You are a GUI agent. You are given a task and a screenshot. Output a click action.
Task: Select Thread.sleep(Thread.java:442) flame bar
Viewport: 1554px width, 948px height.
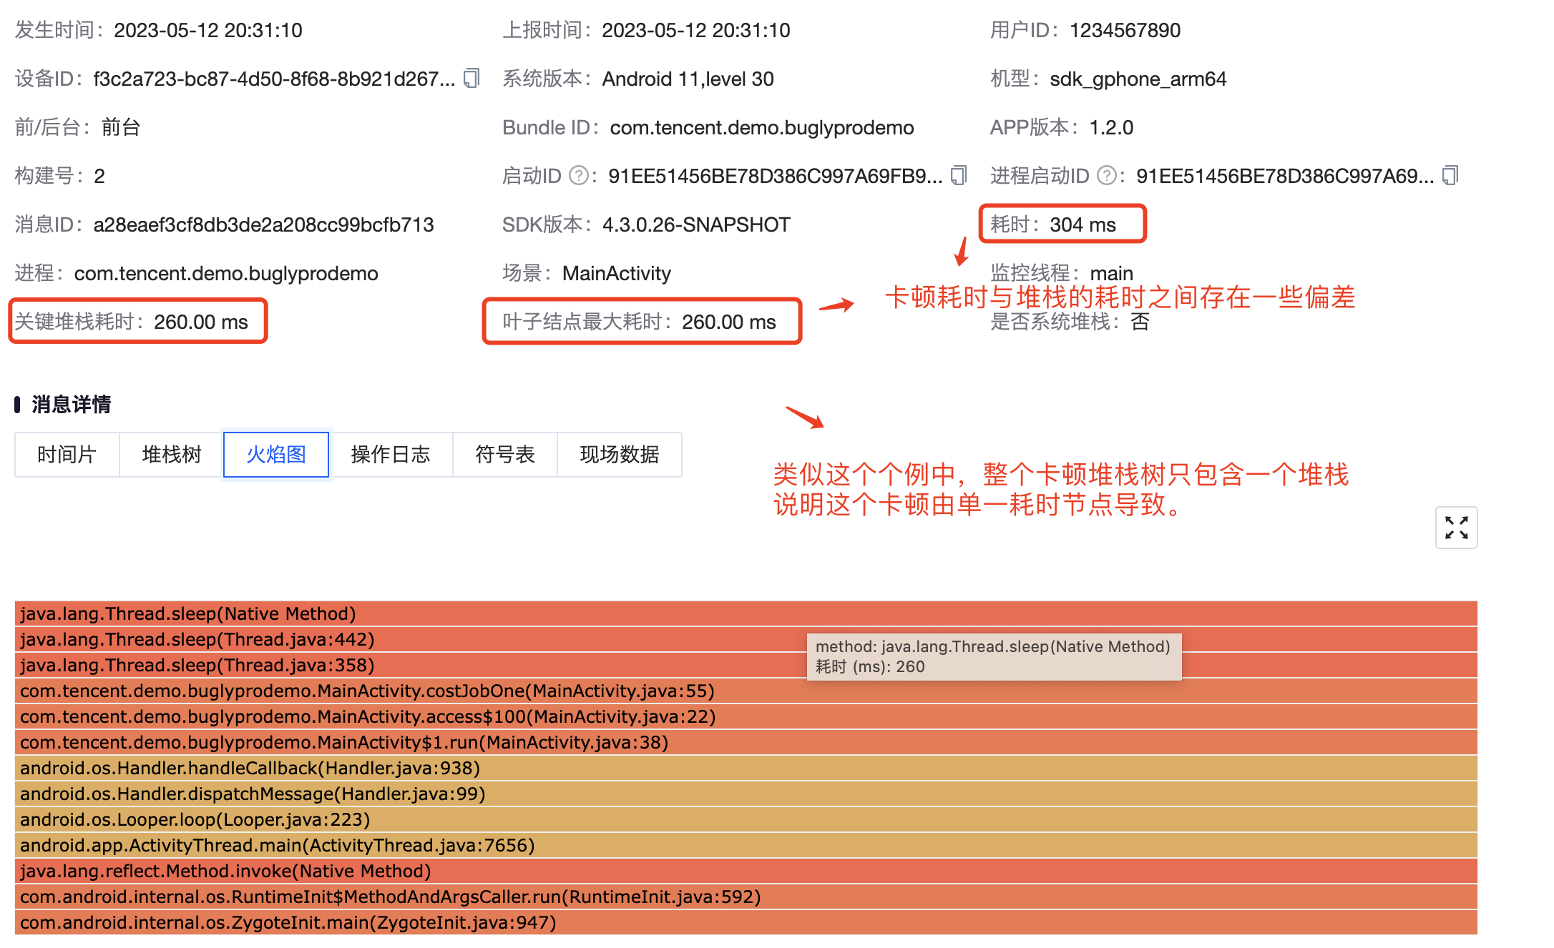coord(746,639)
